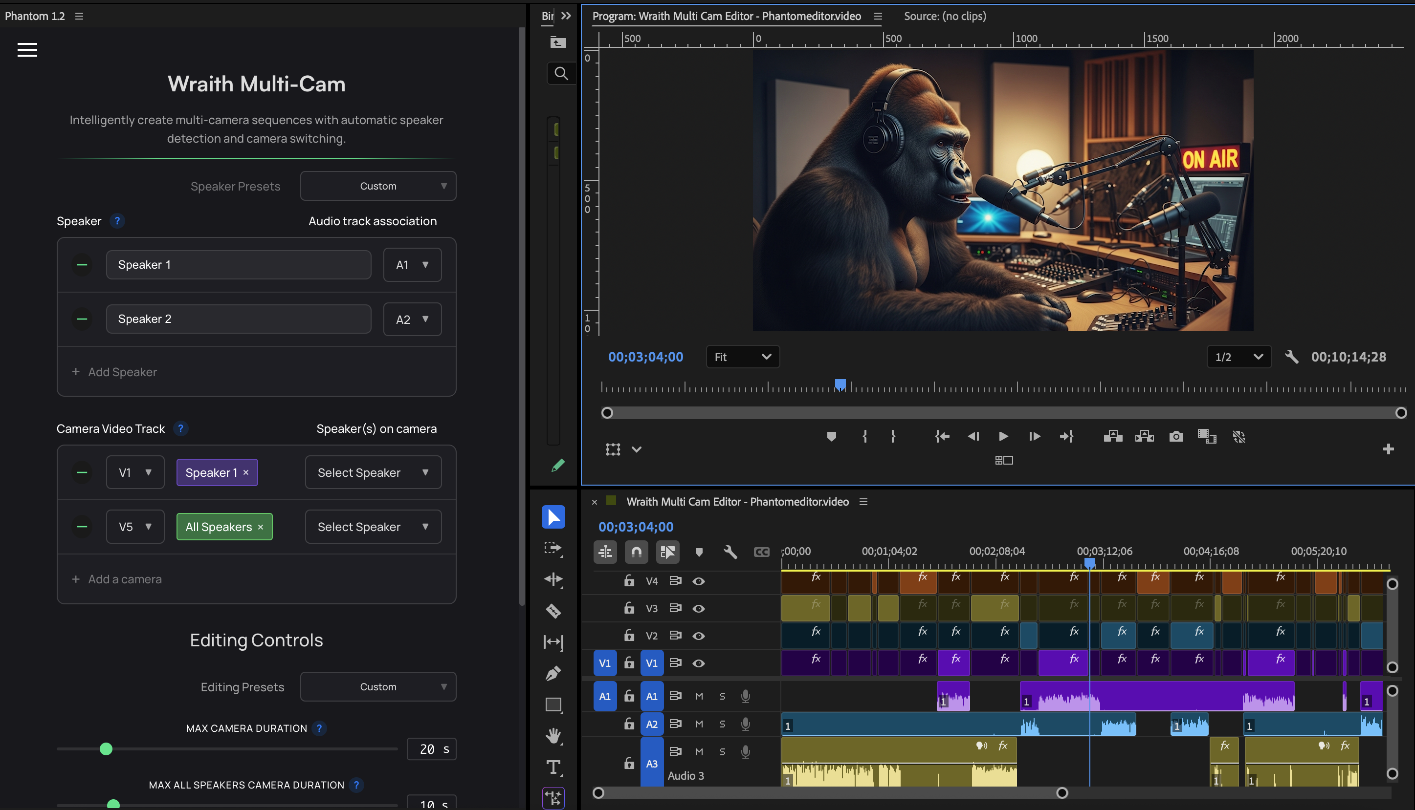This screenshot has height=810, width=1415.
Task: Select the Hand tool
Action: point(553,736)
